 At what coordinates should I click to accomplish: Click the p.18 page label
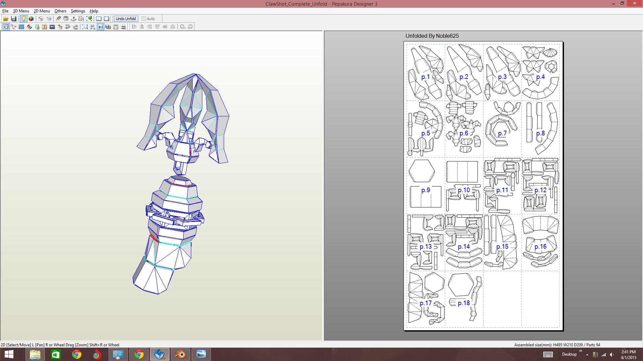tap(464, 303)
